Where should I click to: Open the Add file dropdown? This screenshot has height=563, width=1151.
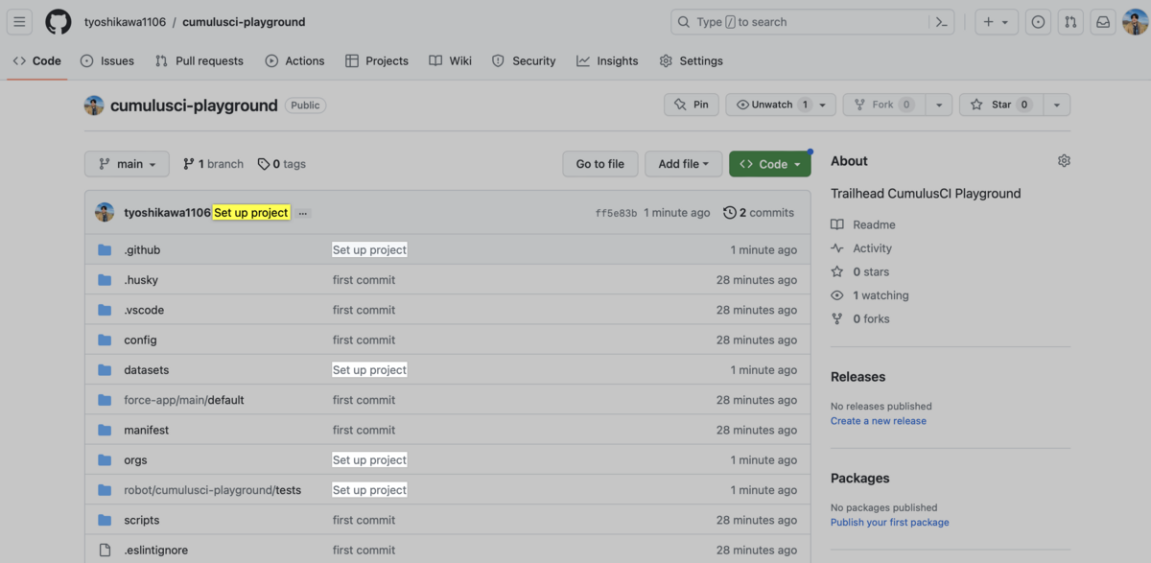[683, 164]
